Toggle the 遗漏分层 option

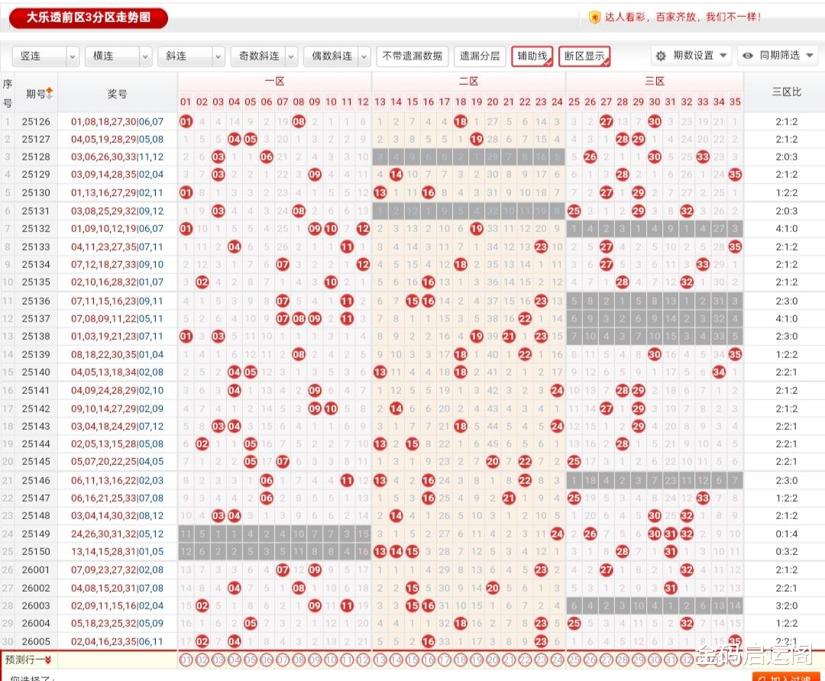479,56
